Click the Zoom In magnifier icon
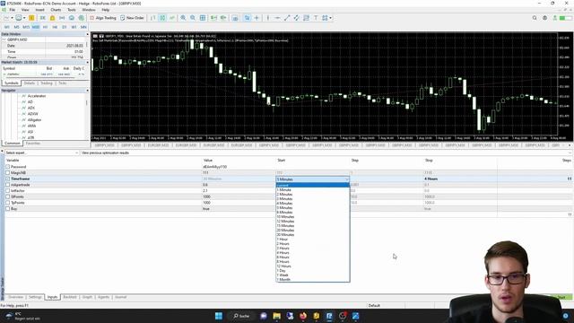 tap(183, 18)
